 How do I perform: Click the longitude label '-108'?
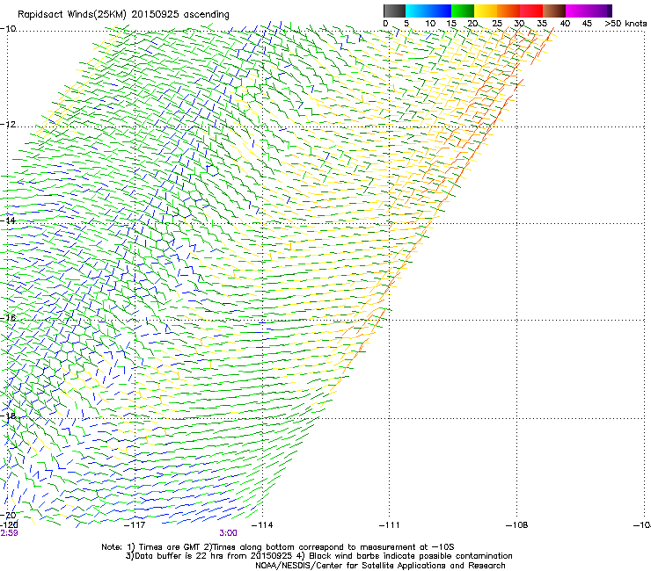(517, 525)
